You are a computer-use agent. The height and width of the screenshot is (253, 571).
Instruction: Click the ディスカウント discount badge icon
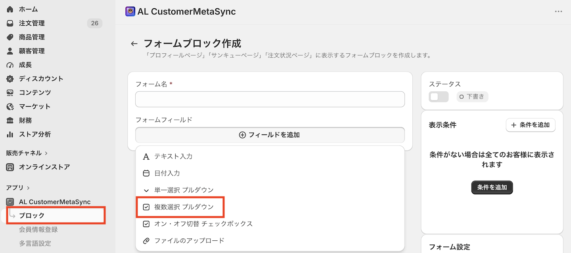tap(10, 79)
